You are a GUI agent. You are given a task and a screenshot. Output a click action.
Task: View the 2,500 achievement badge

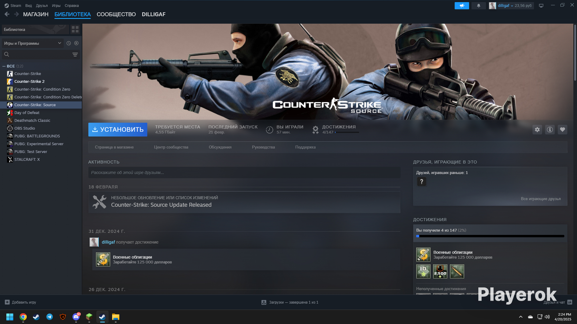pyautogui.click(x=440, y=272)
